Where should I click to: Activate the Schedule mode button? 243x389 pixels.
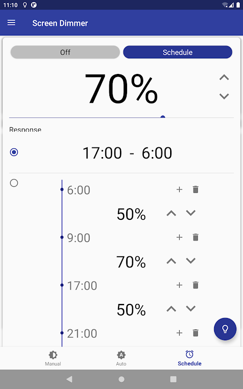pos(178,52)
